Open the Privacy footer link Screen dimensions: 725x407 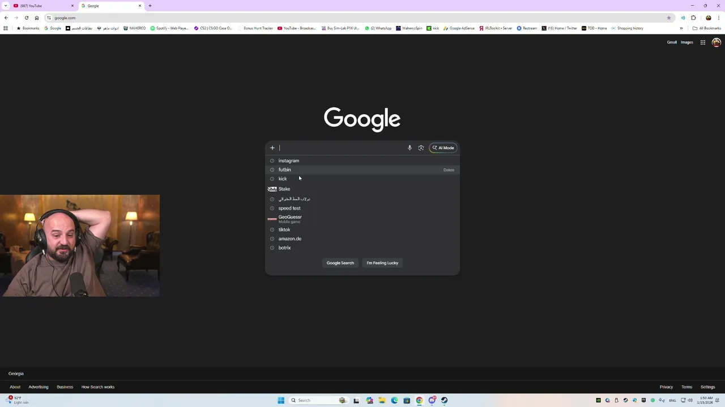666,387
